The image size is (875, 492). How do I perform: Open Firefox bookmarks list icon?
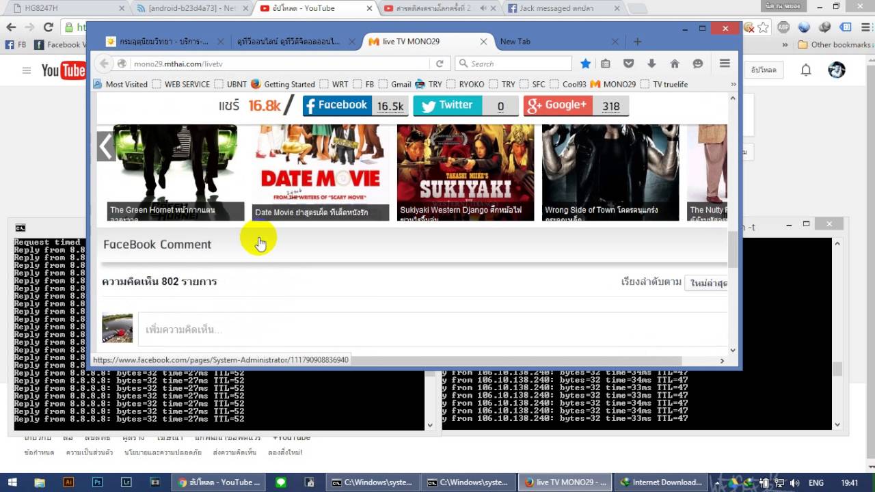[x=606, y=64]
